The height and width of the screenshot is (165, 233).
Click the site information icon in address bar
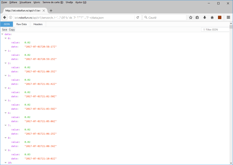(x=11, y=17)
